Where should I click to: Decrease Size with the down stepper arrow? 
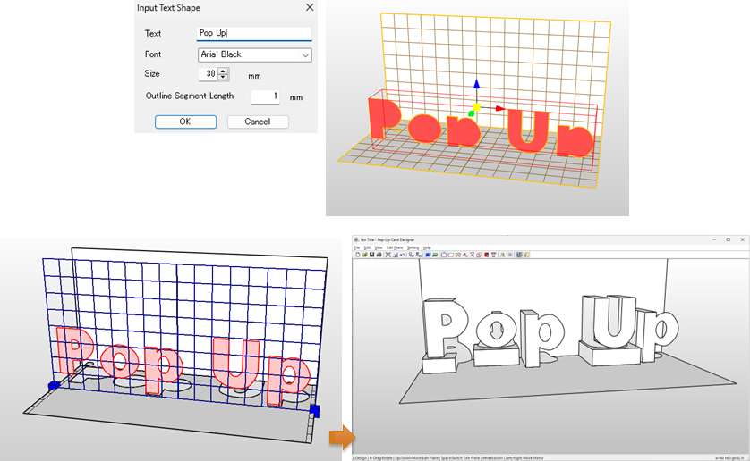pos(223,79)
